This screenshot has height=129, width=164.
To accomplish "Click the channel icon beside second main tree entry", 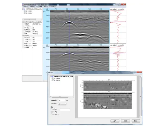I will [26, 13].
